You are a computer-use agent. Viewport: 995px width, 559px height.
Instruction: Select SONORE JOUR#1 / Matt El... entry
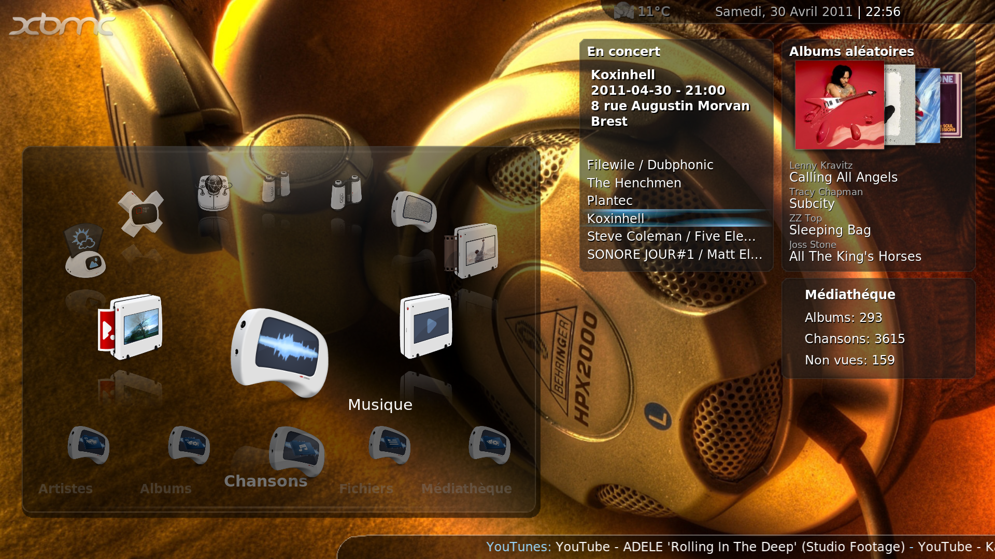(676, 254)
